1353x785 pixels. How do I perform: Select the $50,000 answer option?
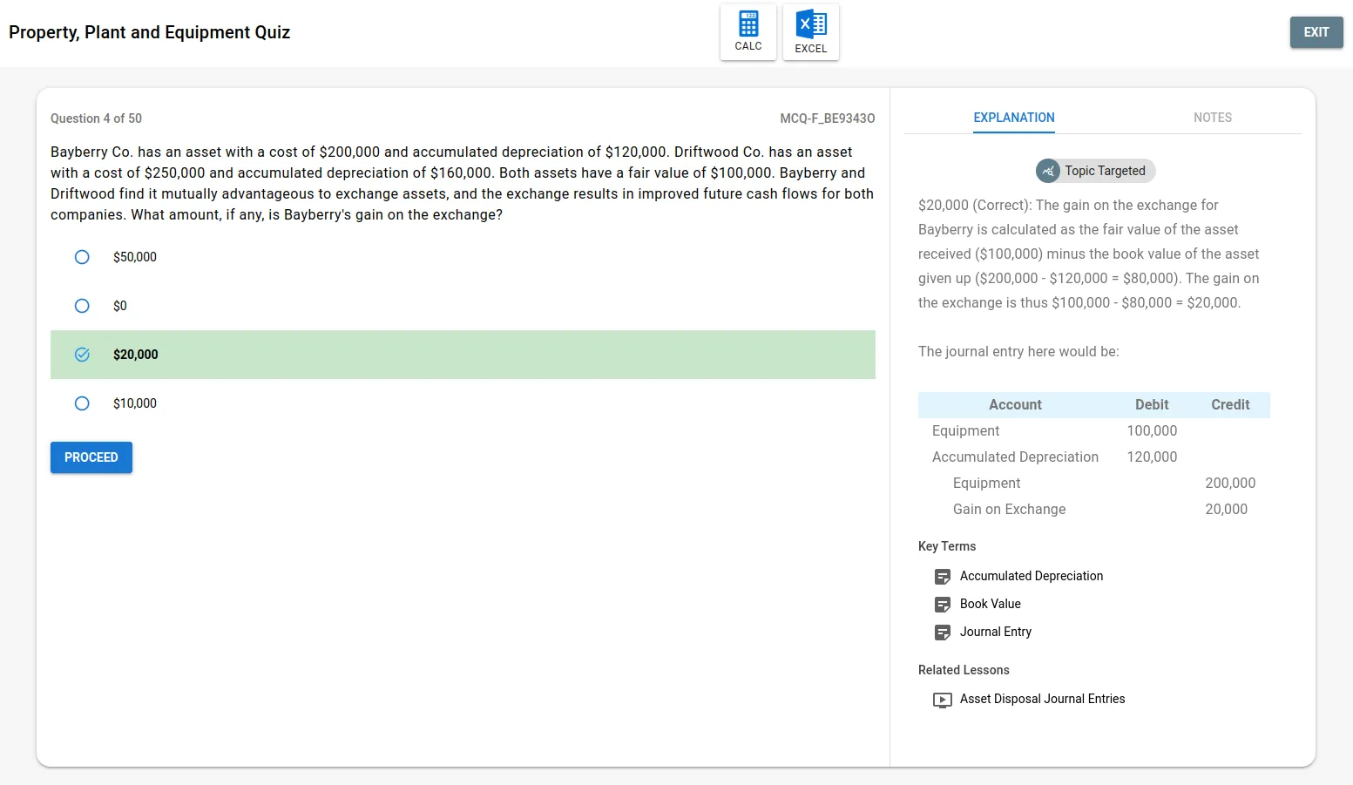point(82,257)
